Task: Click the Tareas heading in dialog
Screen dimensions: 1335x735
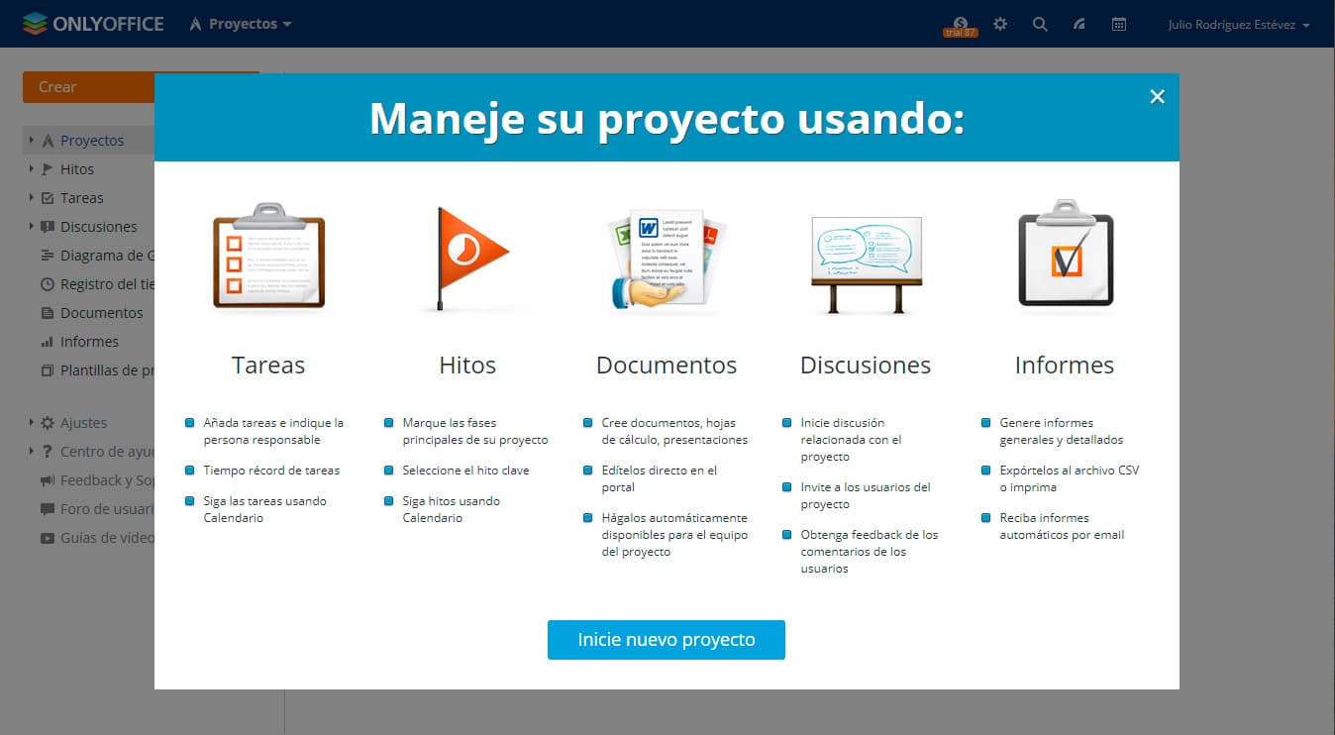Action: 268,365
